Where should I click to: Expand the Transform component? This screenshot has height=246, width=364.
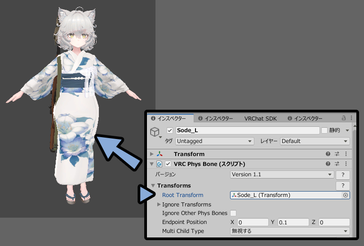[152, 154]
